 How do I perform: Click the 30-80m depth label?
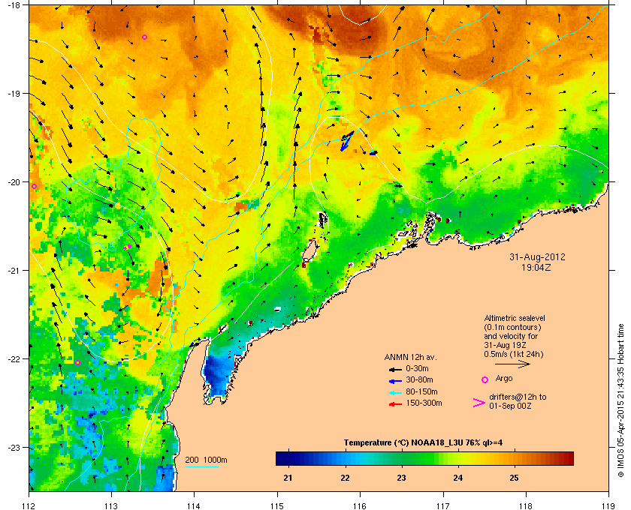click(x=419, y=379)
